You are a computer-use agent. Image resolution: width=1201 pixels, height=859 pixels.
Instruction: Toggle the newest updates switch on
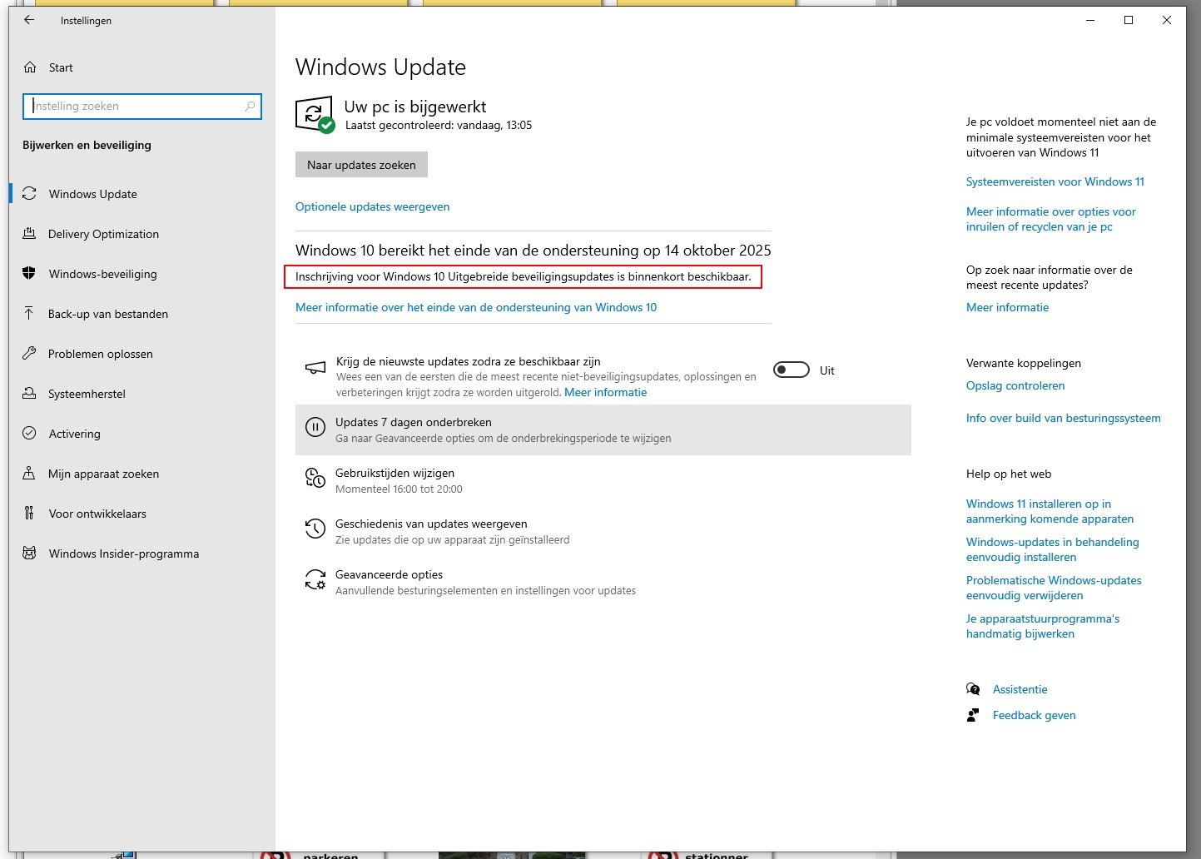pos(792,370)
